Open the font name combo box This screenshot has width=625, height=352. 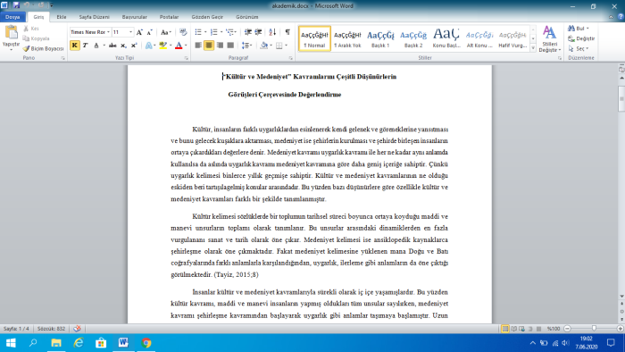point(90,32)
